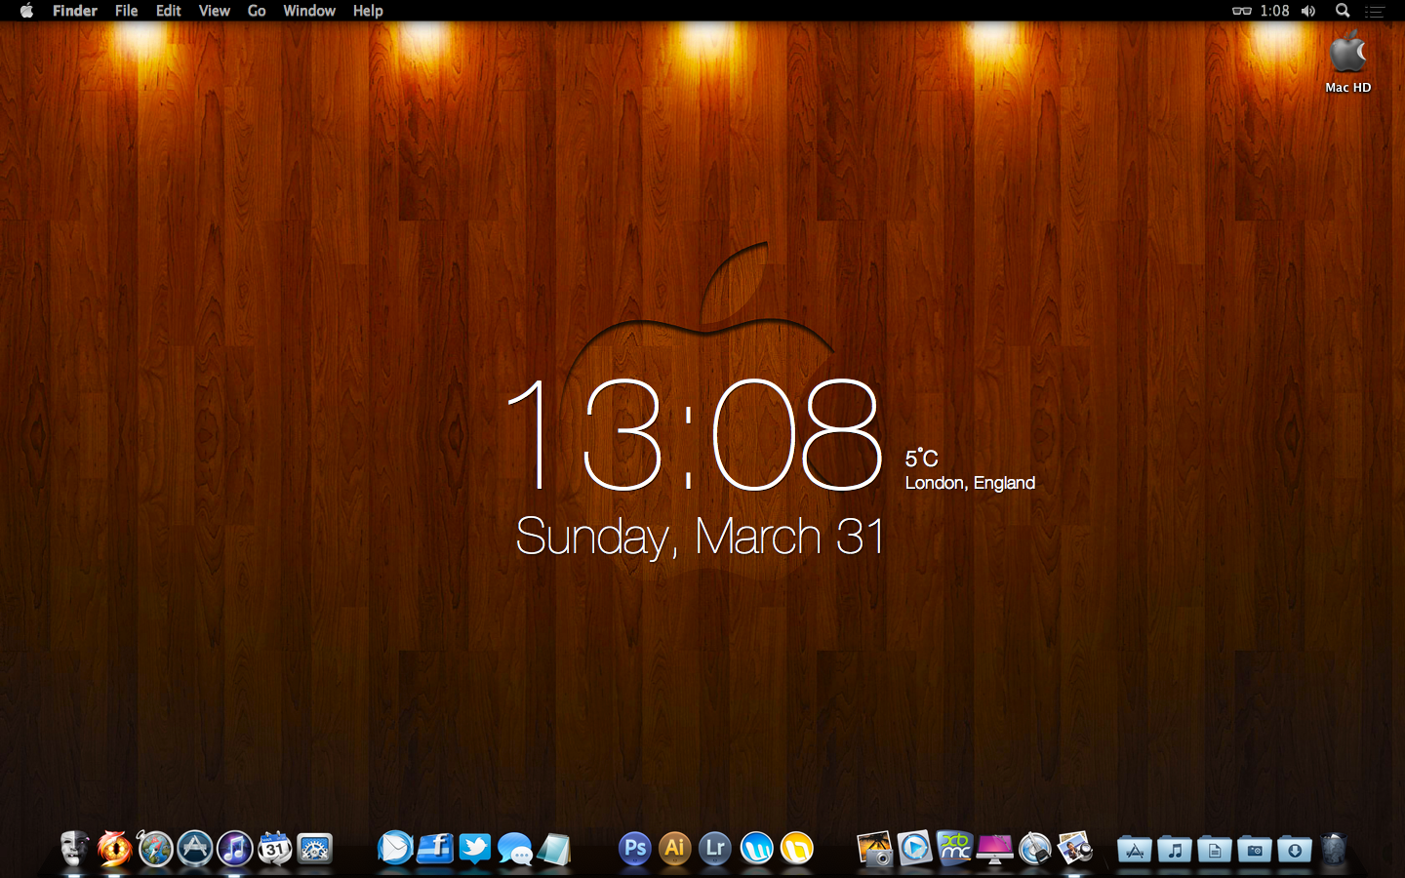Open the Twitter bird icon in dock

click(x=475, y=848)
